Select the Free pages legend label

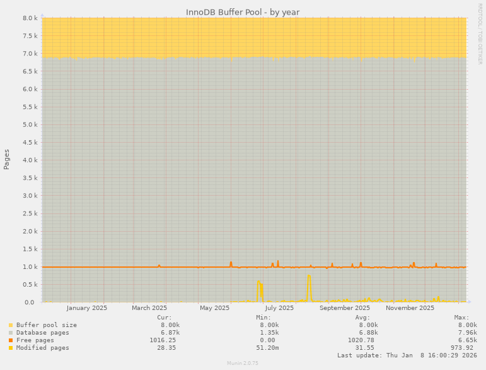coord(35,340)
